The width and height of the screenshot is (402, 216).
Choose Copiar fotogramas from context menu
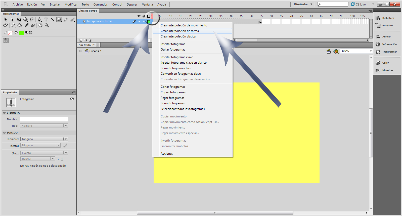point(192,92)
